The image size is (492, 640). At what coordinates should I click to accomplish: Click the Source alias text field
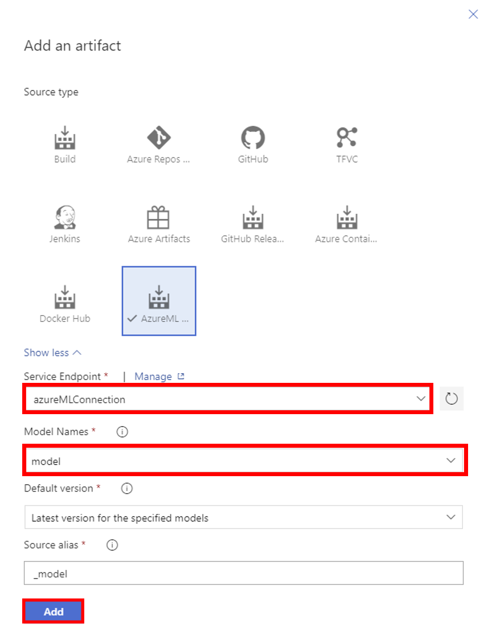point(243,573)
